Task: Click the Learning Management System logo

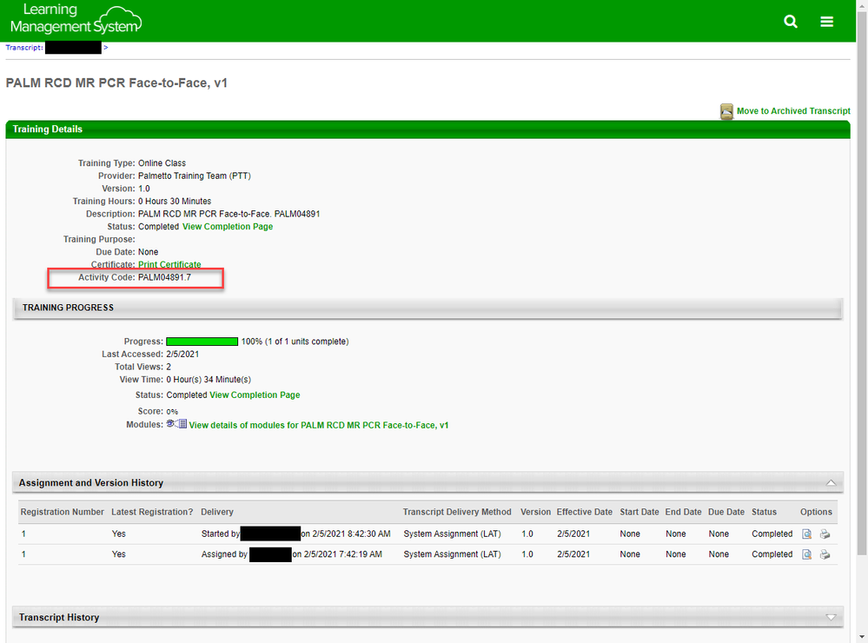Action: [76, 19]
